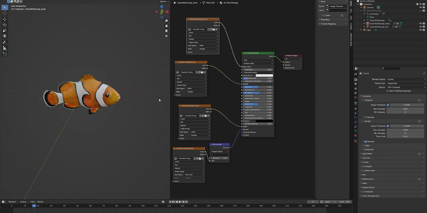Switch to the Node Wrangler sidebar tab
This screenshot has width=427, height=213.
[350, 39]
